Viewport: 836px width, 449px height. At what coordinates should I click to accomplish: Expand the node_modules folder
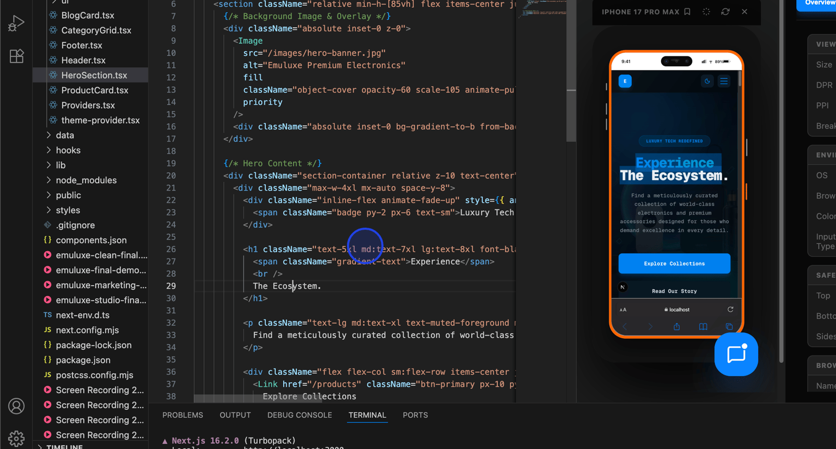[86, 180]
